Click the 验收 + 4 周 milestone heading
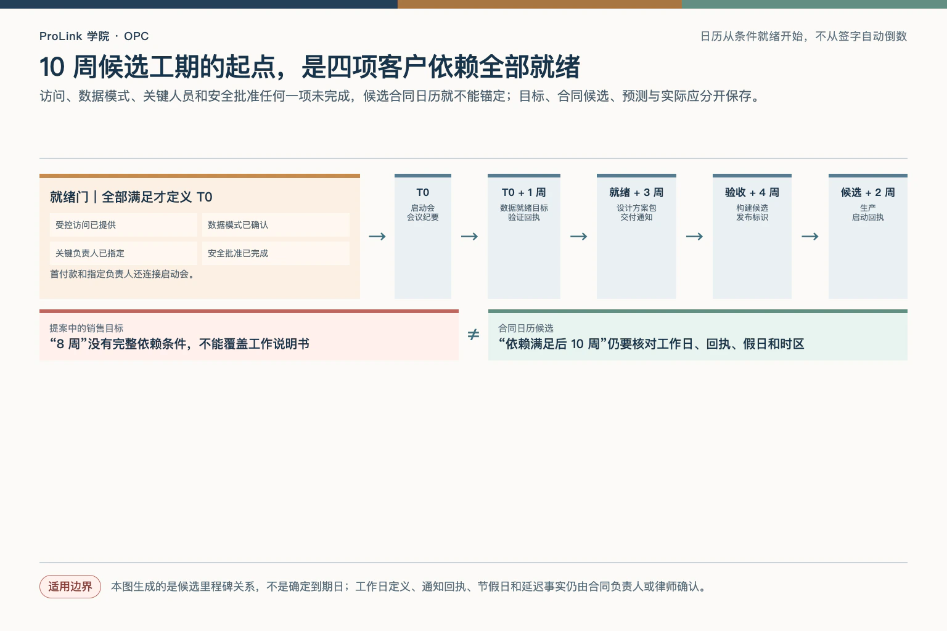This screenshot has width=947, height=631. coord(752,193)
